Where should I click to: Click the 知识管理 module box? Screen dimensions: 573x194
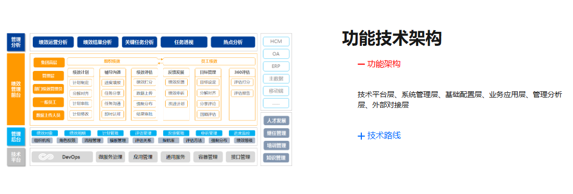pos(276,158)
